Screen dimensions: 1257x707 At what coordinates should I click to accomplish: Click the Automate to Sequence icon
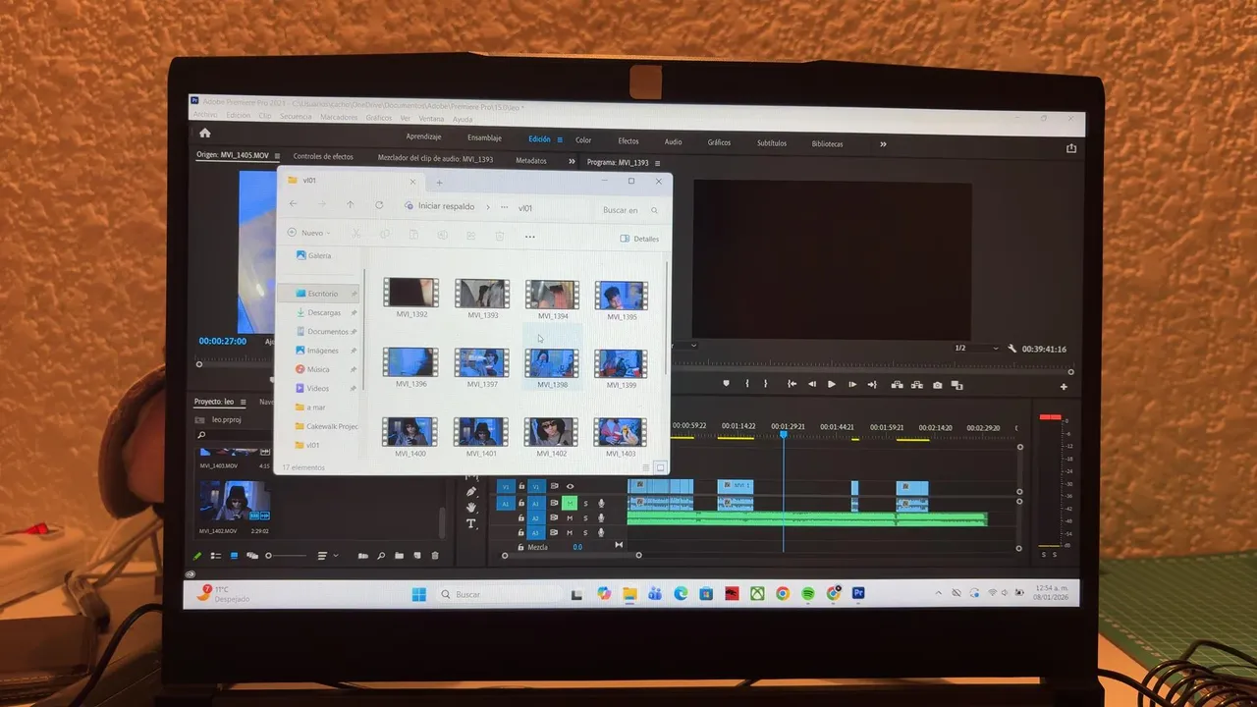point(362,556)
